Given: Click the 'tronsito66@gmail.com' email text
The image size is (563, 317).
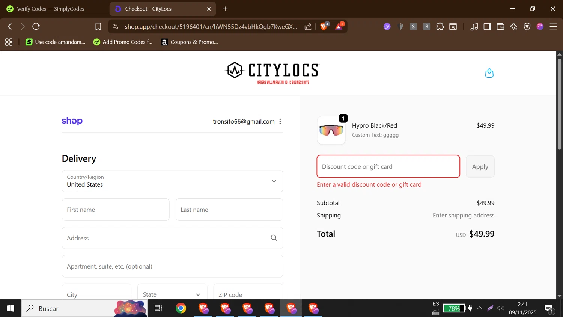Looking at the screenshot, I should pyautogui.click(x=244, y=121).
